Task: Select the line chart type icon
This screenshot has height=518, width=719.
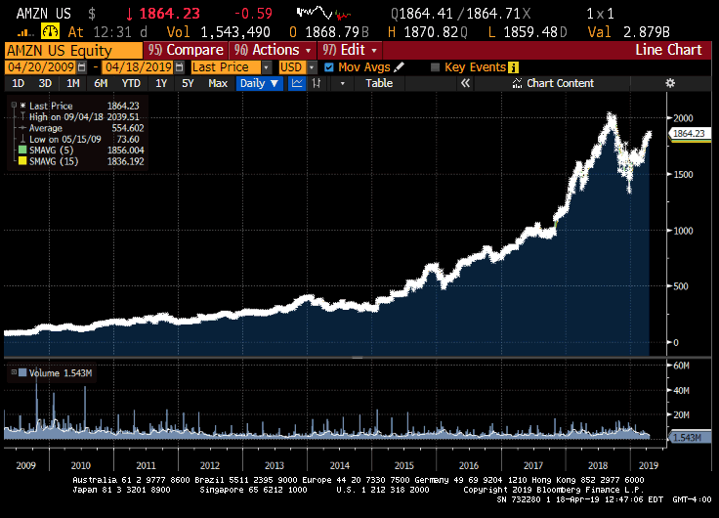Action: tap(297, 83)
